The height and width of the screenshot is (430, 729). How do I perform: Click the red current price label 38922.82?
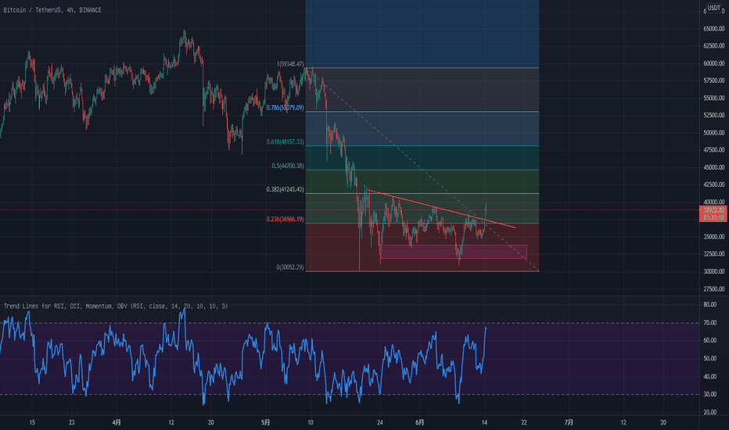(713, 210)
